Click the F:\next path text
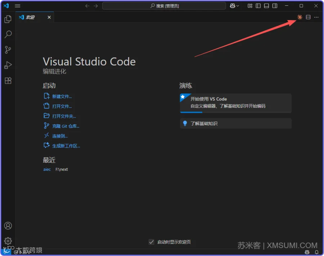 pyautogui.click(x=62, y=169)
